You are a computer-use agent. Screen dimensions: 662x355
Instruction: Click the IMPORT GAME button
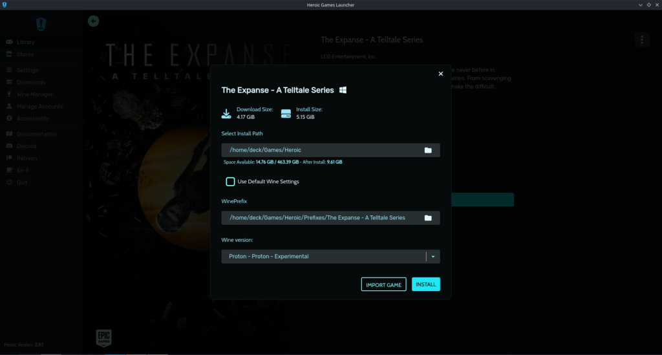click(x=383, y=285)
